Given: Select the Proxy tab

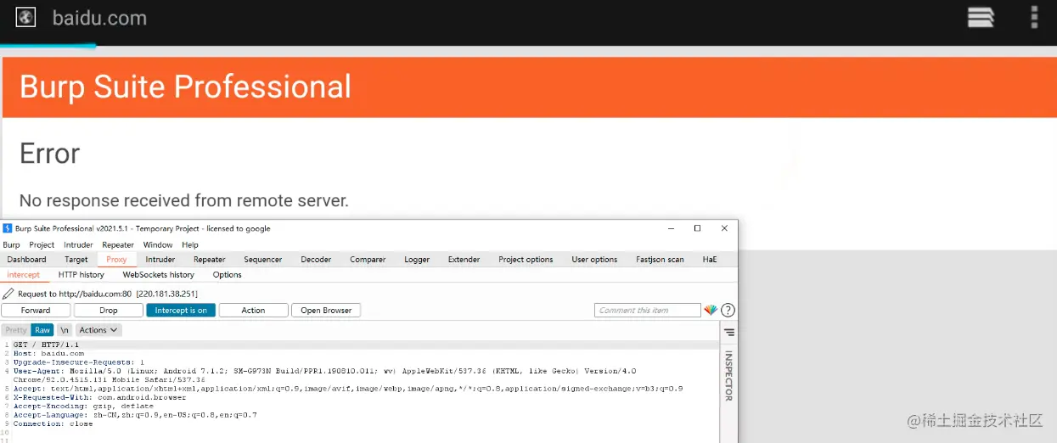Looking at the screenshot, I should (116, 260).
